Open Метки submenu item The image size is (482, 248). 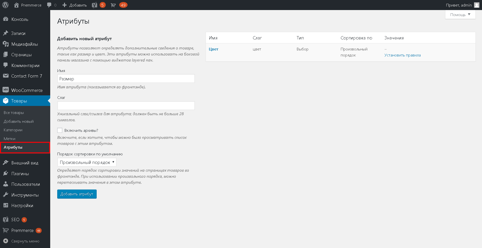coord(10,139)
